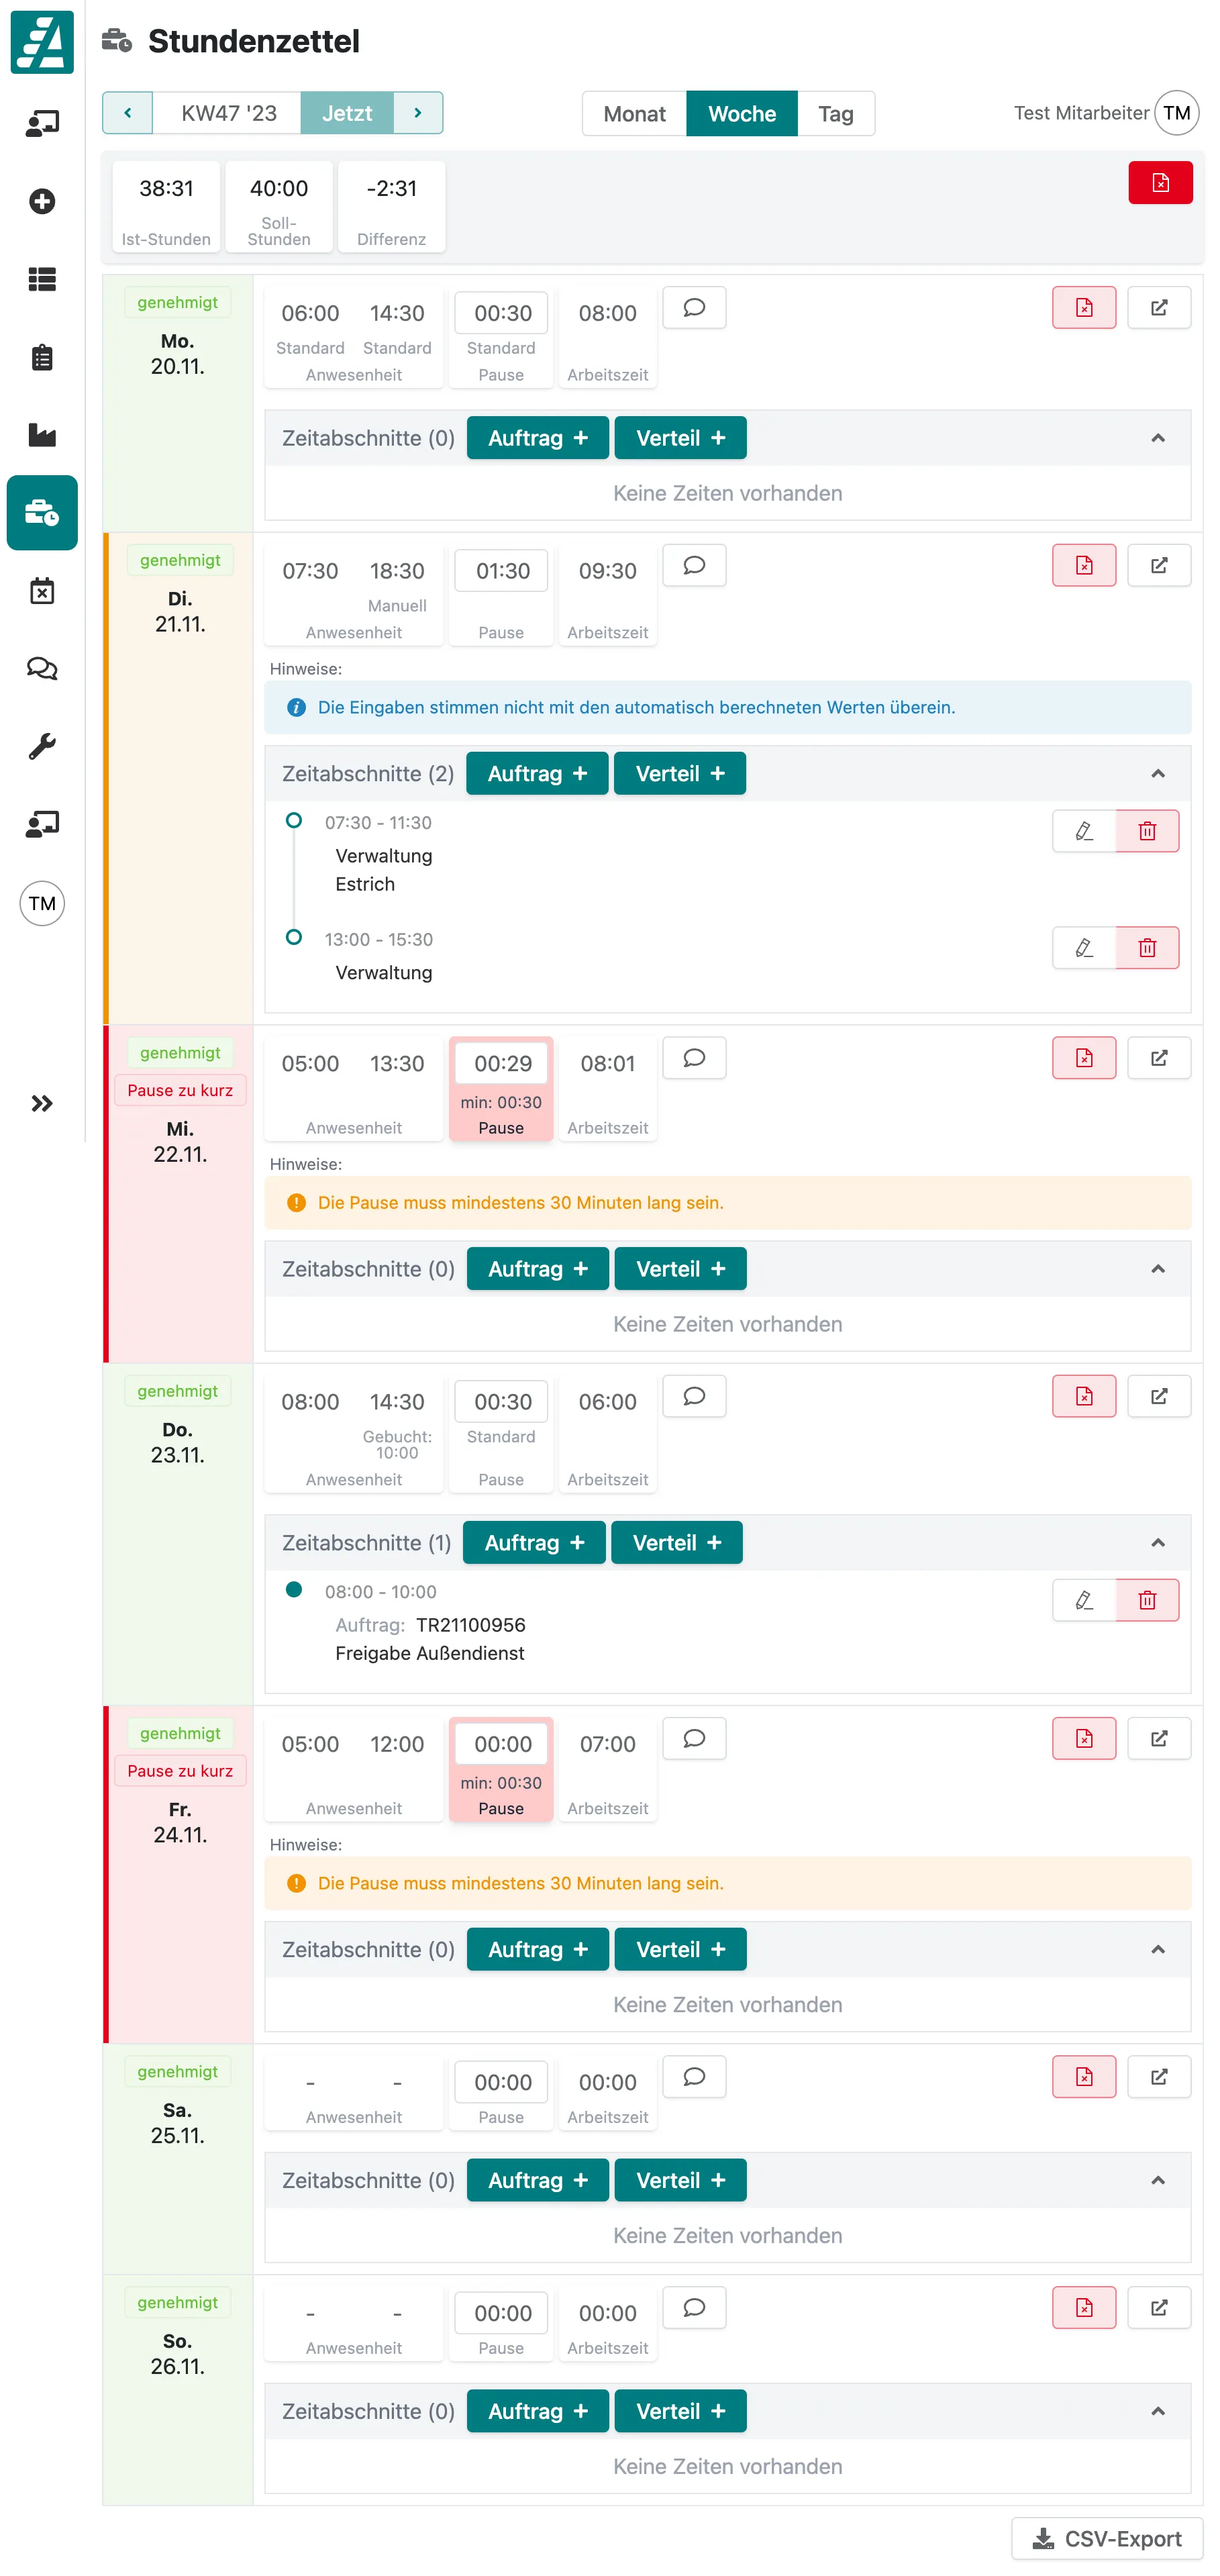Switch to Tag view
The height and width of the screenshot is (2576, 1220).
pyautogui.click(x=835, y=114)
